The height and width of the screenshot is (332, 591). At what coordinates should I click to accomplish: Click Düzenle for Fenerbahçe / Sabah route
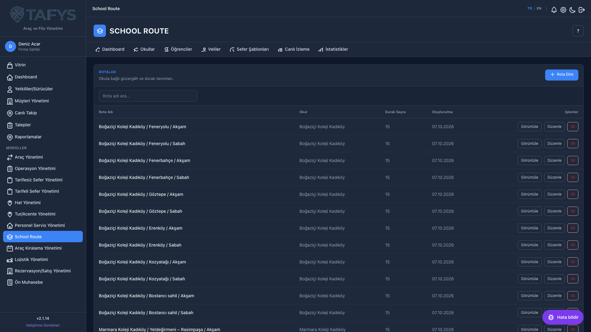click(554, 177)
